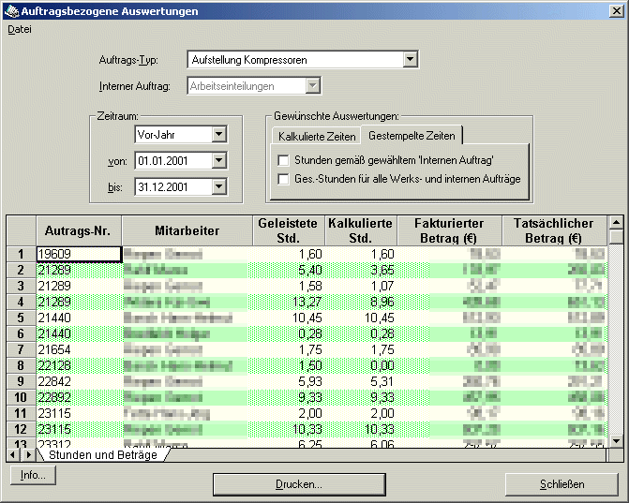Viewport: 629px width, 503px height.
Task: Select the cell with Auftrags-Nr. 19609
Action: (79, 254)
